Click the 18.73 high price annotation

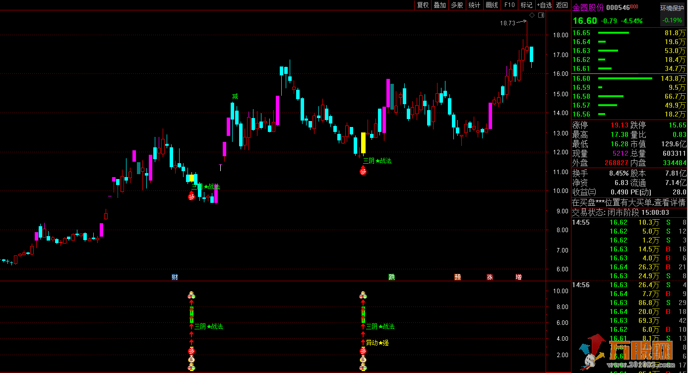coord(507,23)
